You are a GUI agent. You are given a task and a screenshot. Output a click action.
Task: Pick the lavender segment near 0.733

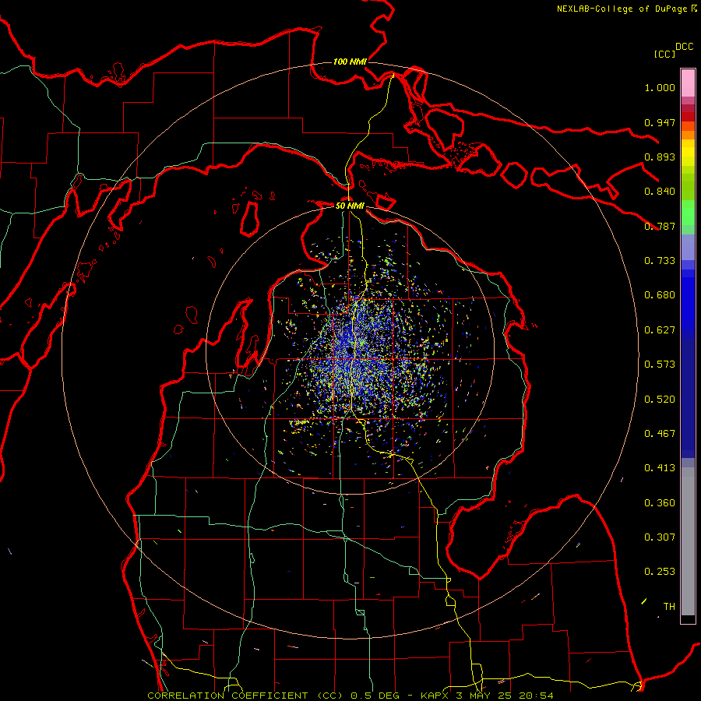click(688, 248)
